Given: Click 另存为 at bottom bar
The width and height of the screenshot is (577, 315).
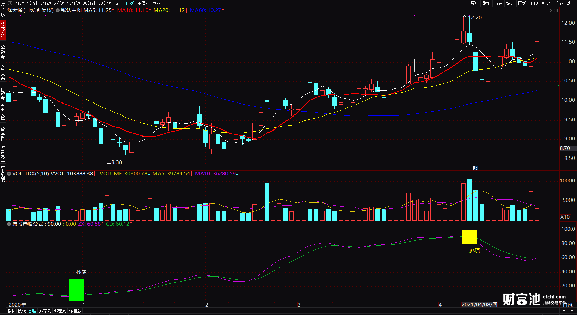Looking at the screenshot, I should [45, 311].
